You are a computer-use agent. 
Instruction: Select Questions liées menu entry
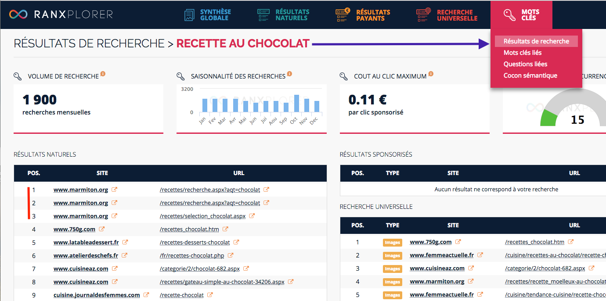click(525, 64)
